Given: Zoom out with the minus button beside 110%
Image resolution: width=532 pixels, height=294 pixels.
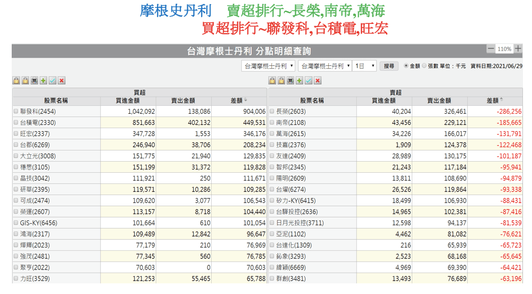Looking at the screenshot, I should click(491, 49).
